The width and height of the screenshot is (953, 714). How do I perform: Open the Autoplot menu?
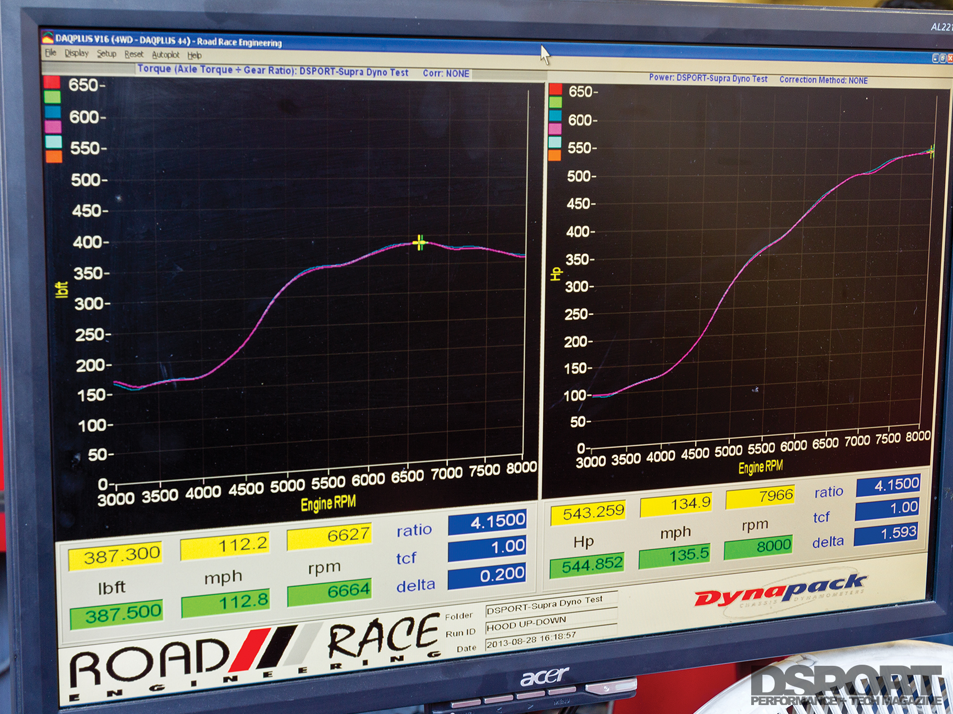click(165, 54)
